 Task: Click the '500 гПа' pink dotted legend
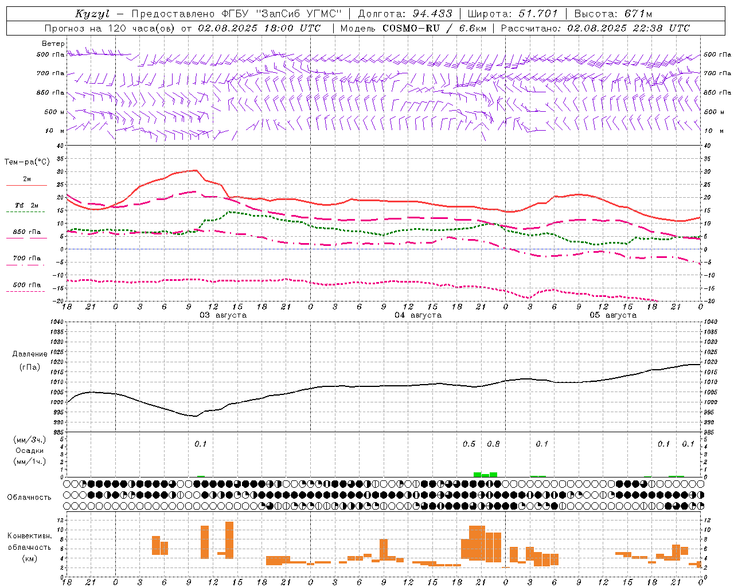(x=26, y=285)
